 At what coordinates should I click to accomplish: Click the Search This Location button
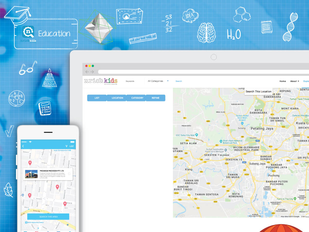point(258,91)
